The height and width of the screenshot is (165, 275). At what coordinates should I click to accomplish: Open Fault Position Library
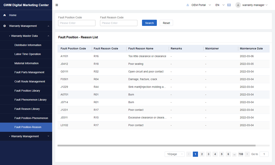(x=27, y=91)
